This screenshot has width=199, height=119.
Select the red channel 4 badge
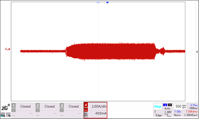click(x=86, y=105)
